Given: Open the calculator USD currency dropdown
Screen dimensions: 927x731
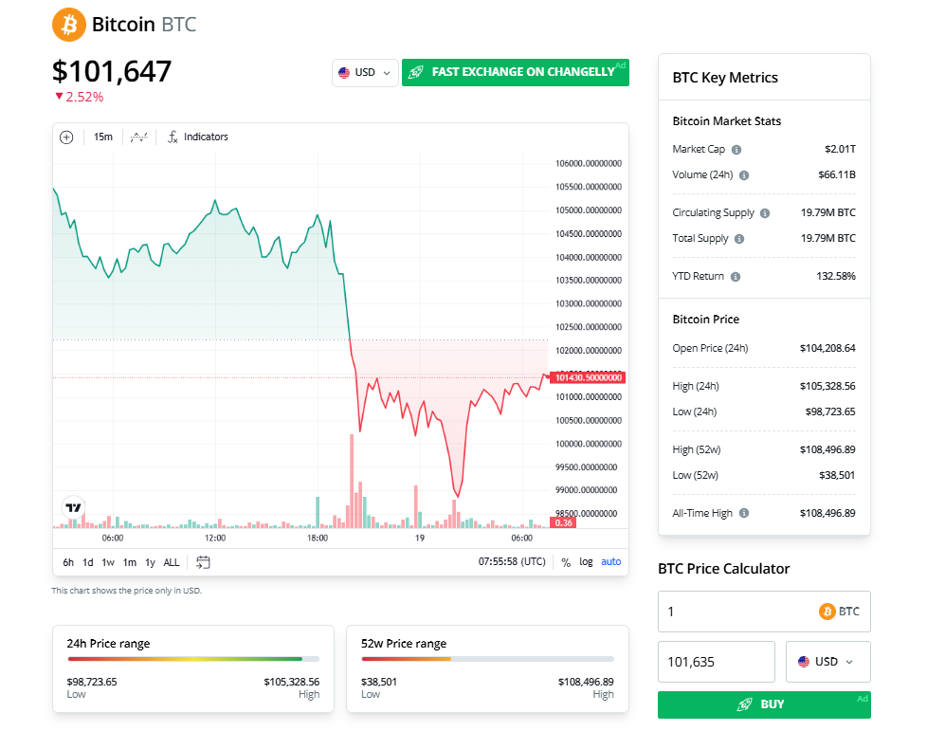Looking at the screenshot, I should [827, 662].
